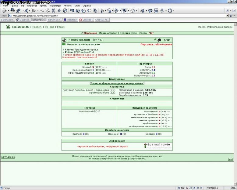Click the checklist toolbar icon
Image resolution: width=237 pixels, height=190 pixels.
[162, 11]
